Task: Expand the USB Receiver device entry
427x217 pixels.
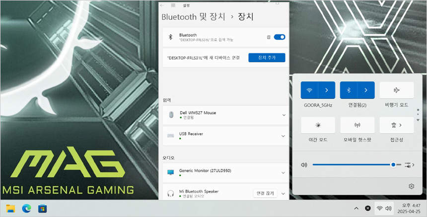Action: click(284, 136)
